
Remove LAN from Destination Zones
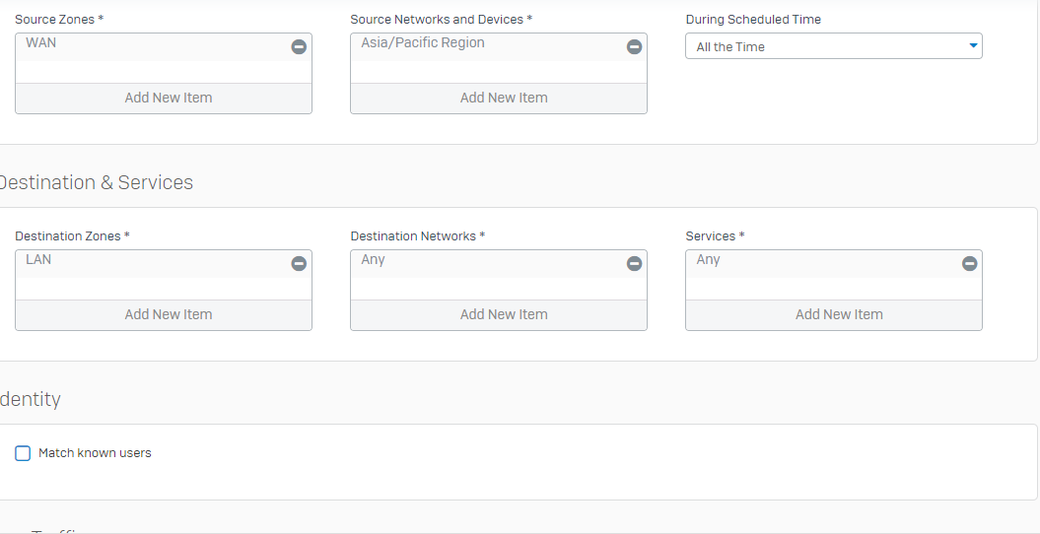pyautogui.click(x=299, y=263)
